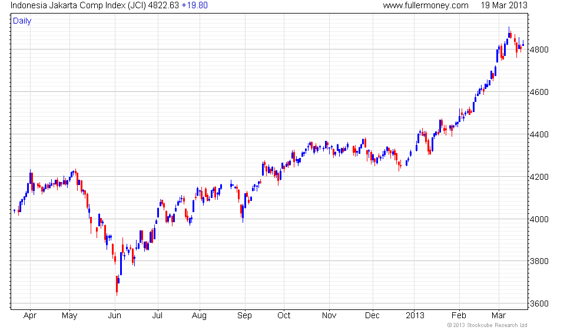Click the copyright 2013 Stockcube Research Ltd text
Viewport: 577px width, 330px height.
[488, 325]
